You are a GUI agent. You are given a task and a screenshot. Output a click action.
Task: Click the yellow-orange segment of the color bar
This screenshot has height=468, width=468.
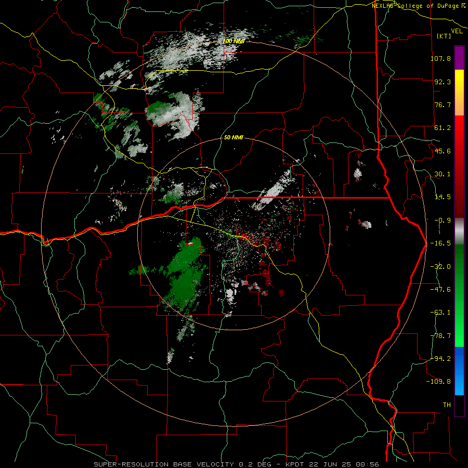click(x=459, y=93)
